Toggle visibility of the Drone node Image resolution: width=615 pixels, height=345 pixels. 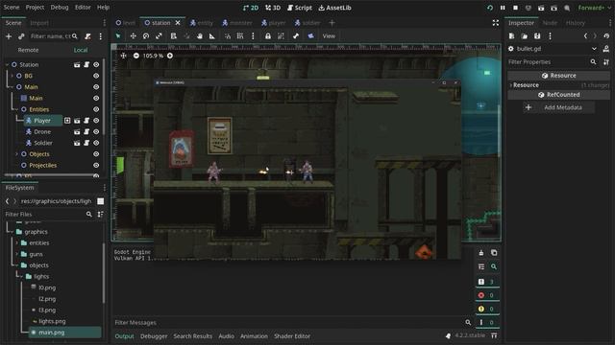pyautogui.click(x=96, y=132)
